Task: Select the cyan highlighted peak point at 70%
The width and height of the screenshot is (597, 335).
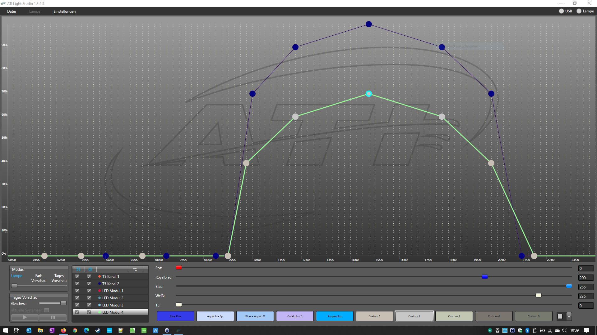Action: click(368, 94)
